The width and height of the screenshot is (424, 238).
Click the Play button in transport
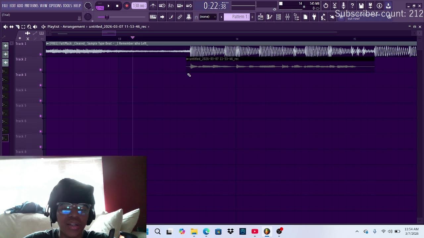coord(108,6)
